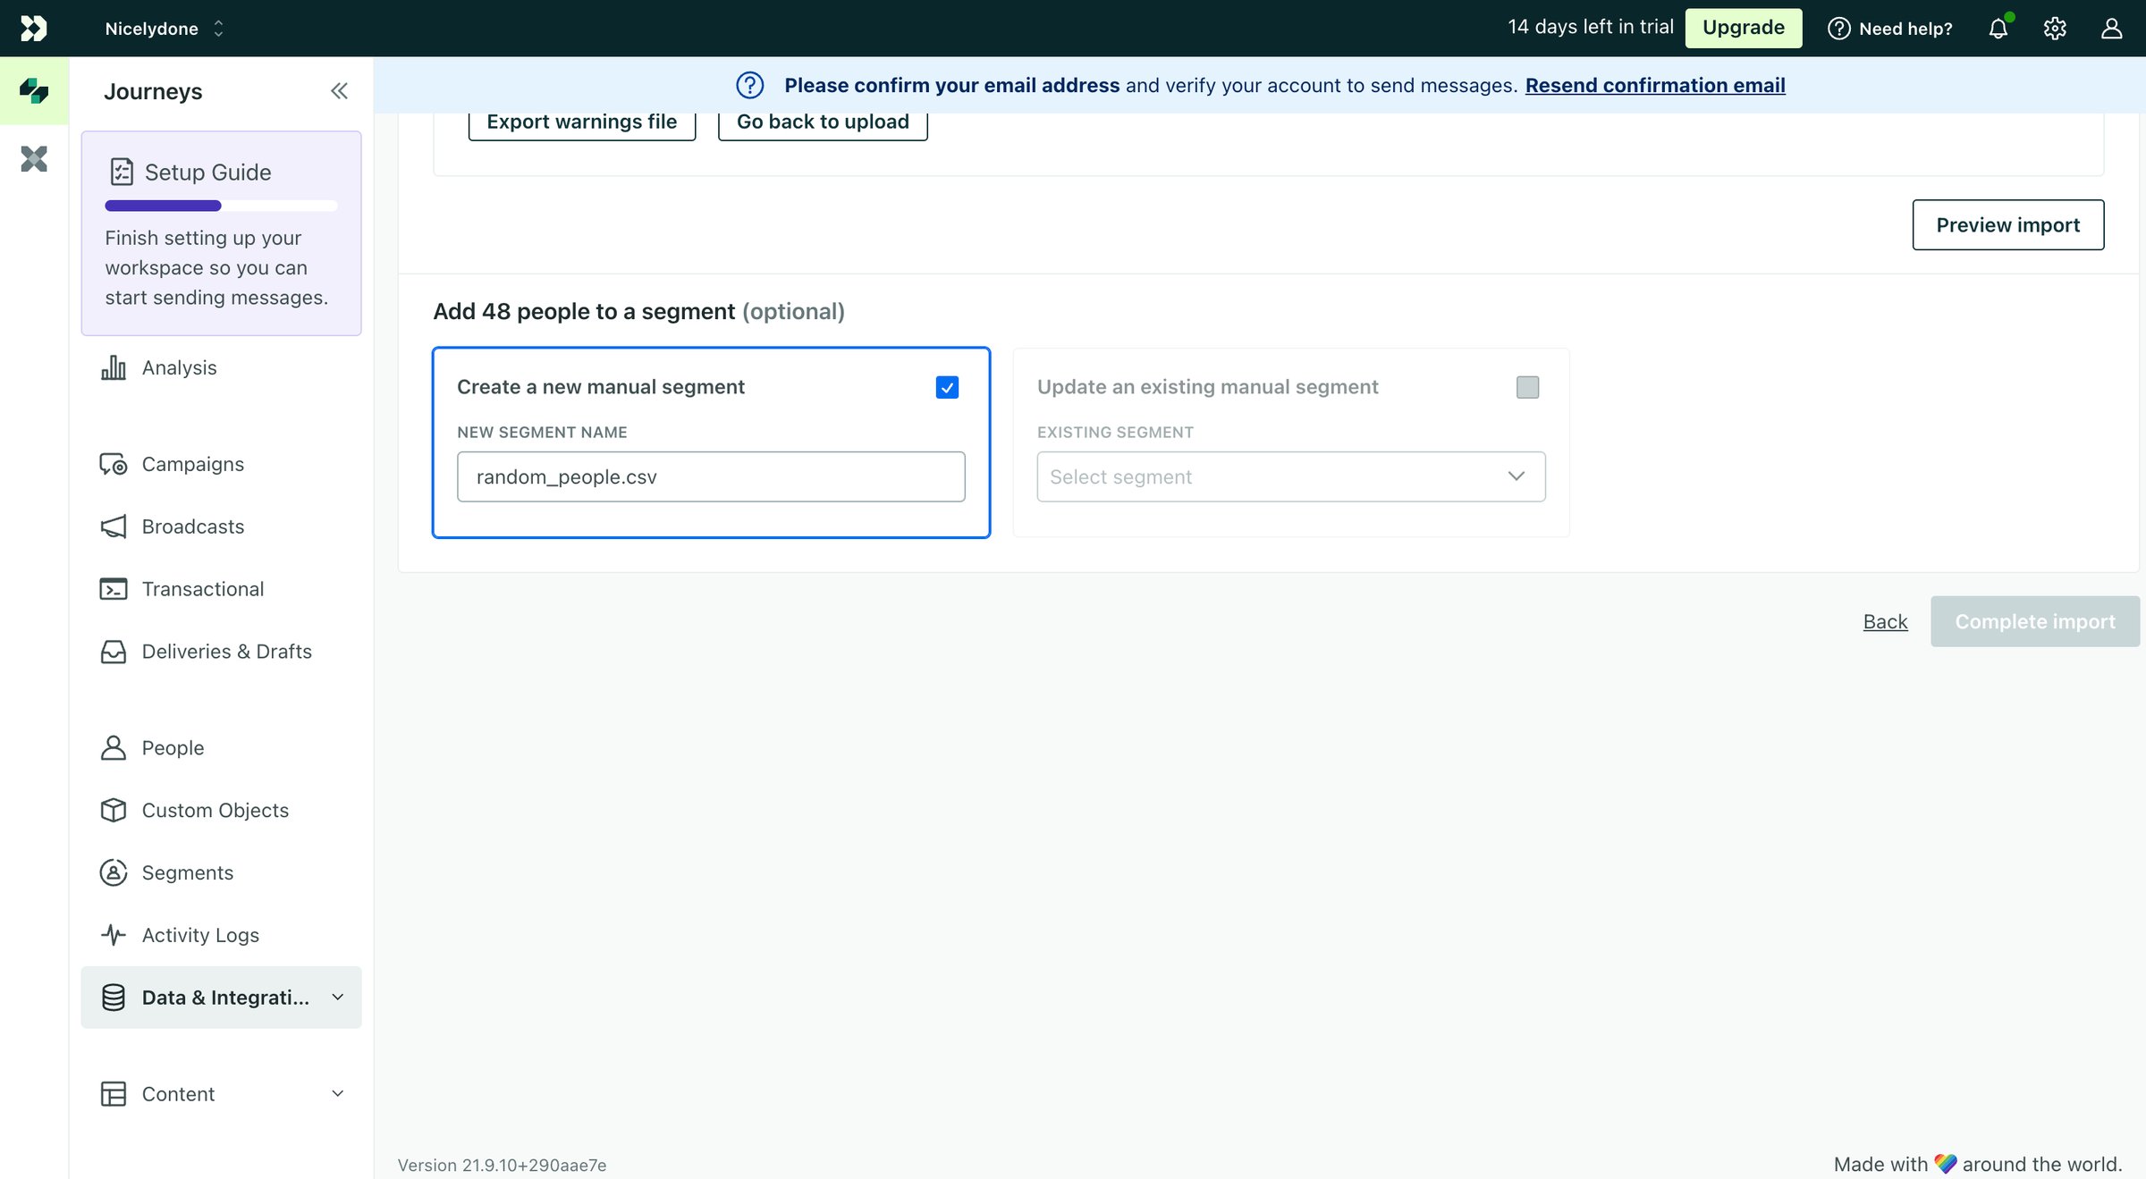Click the Need help question mark icon

click(x=1839, y=29)
